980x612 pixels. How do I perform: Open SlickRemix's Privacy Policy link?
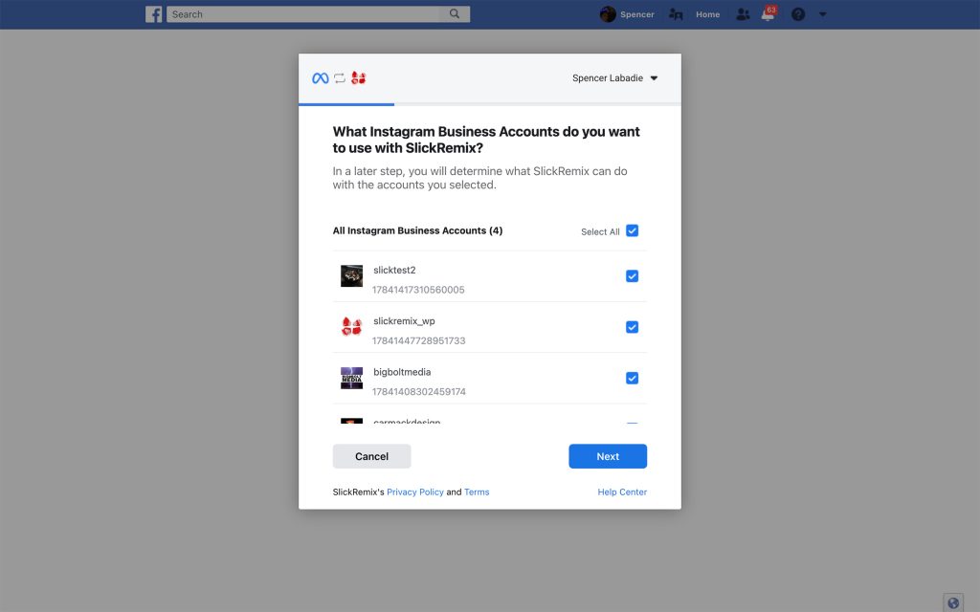(x=415, y=492)
